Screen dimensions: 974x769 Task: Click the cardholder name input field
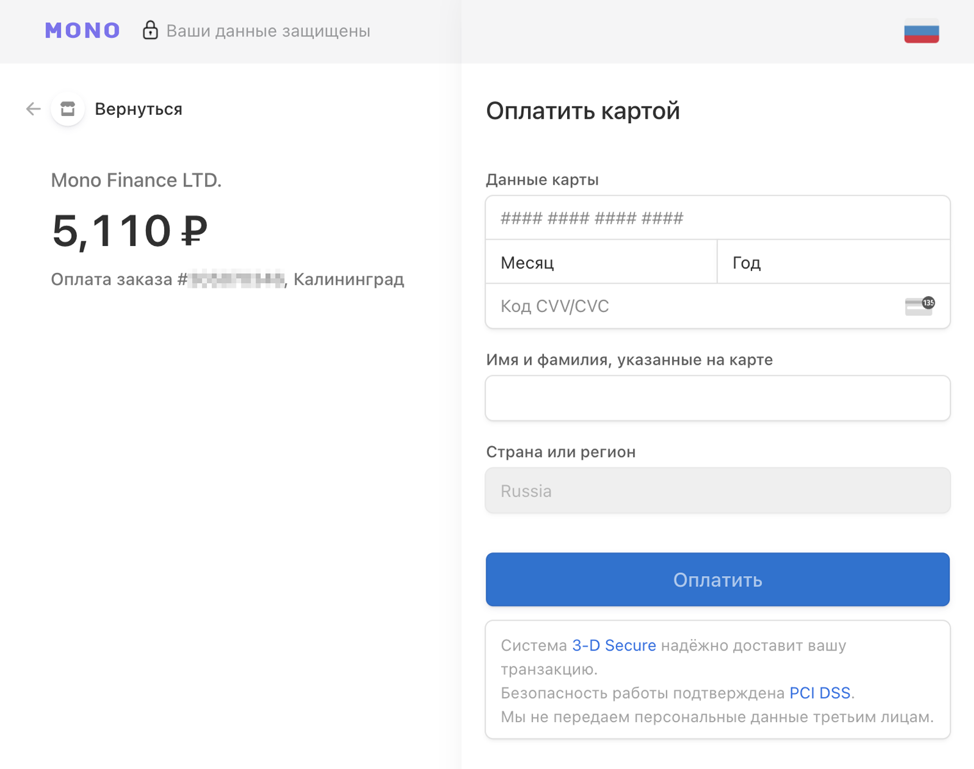coord(718,398)
